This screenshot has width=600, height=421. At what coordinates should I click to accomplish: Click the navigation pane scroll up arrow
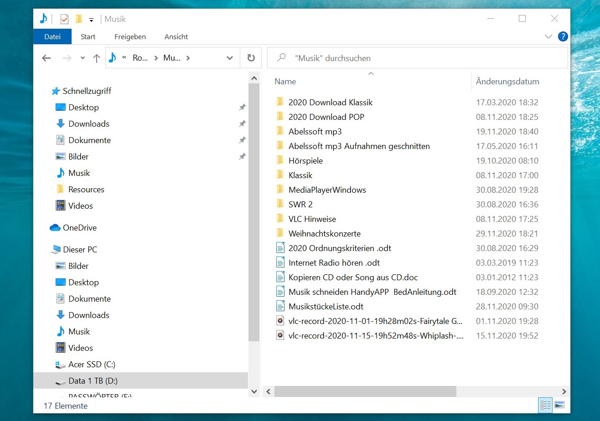[x=254, y=78]
